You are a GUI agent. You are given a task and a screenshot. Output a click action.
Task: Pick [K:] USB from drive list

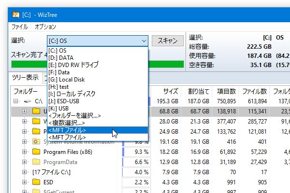[98, 109]
